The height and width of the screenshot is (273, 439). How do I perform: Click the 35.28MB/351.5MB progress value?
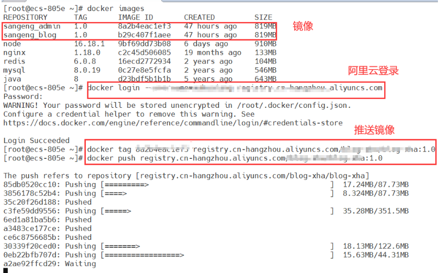pos(376,211)
